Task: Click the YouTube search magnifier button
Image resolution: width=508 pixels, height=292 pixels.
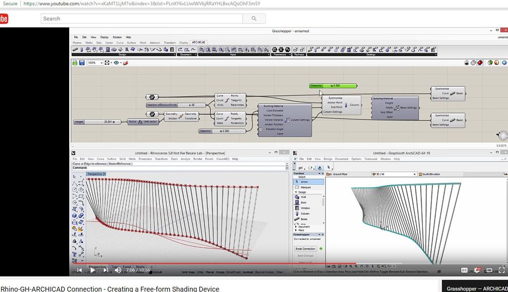Action: tap(254, 18)
